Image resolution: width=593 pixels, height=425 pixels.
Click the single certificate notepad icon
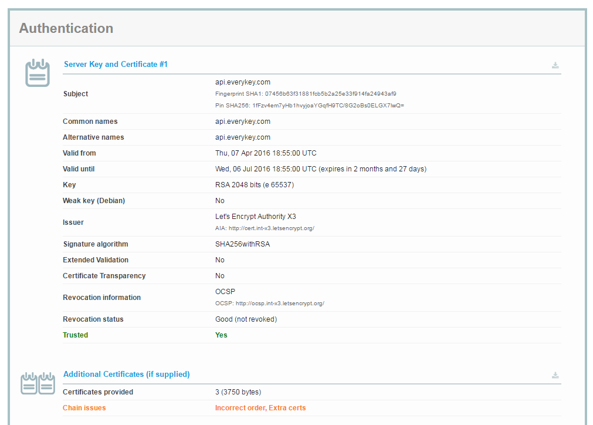pyautogui.click(x=38, y=73)
